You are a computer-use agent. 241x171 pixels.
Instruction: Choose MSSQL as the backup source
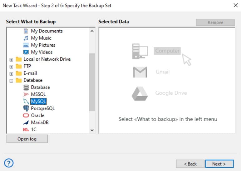[38, 94]
